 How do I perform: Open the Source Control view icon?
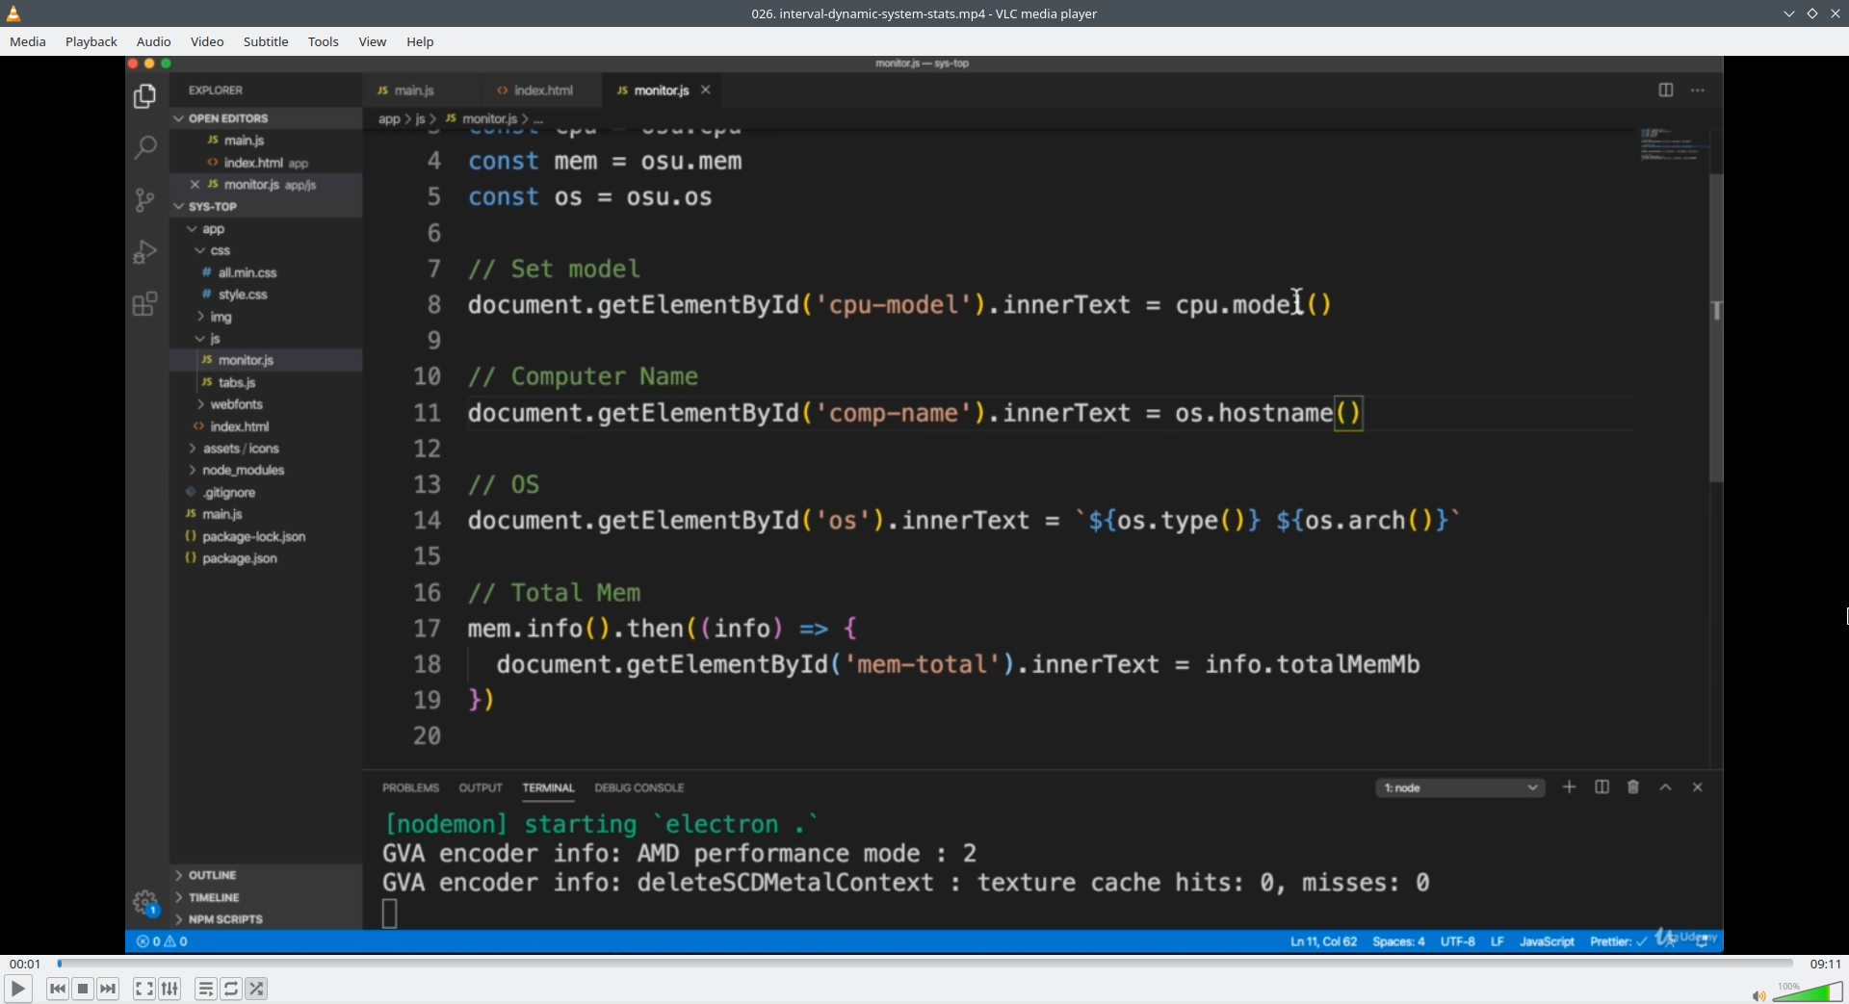tap(144, 199)
